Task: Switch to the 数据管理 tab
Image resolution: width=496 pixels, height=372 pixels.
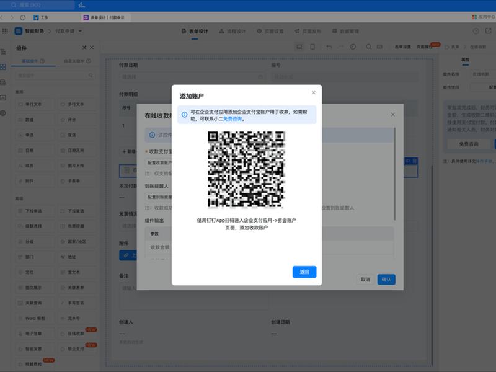Action: click(x=345, y=32)
